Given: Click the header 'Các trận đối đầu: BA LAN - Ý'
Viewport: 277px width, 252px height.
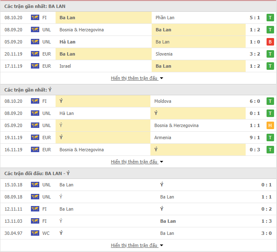Looking at the screenshot, I should tap(37, 173).
